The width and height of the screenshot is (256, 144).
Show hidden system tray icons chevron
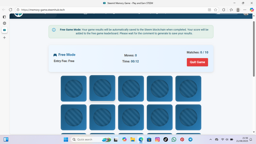pyautogui.click(x=211, y=140)
